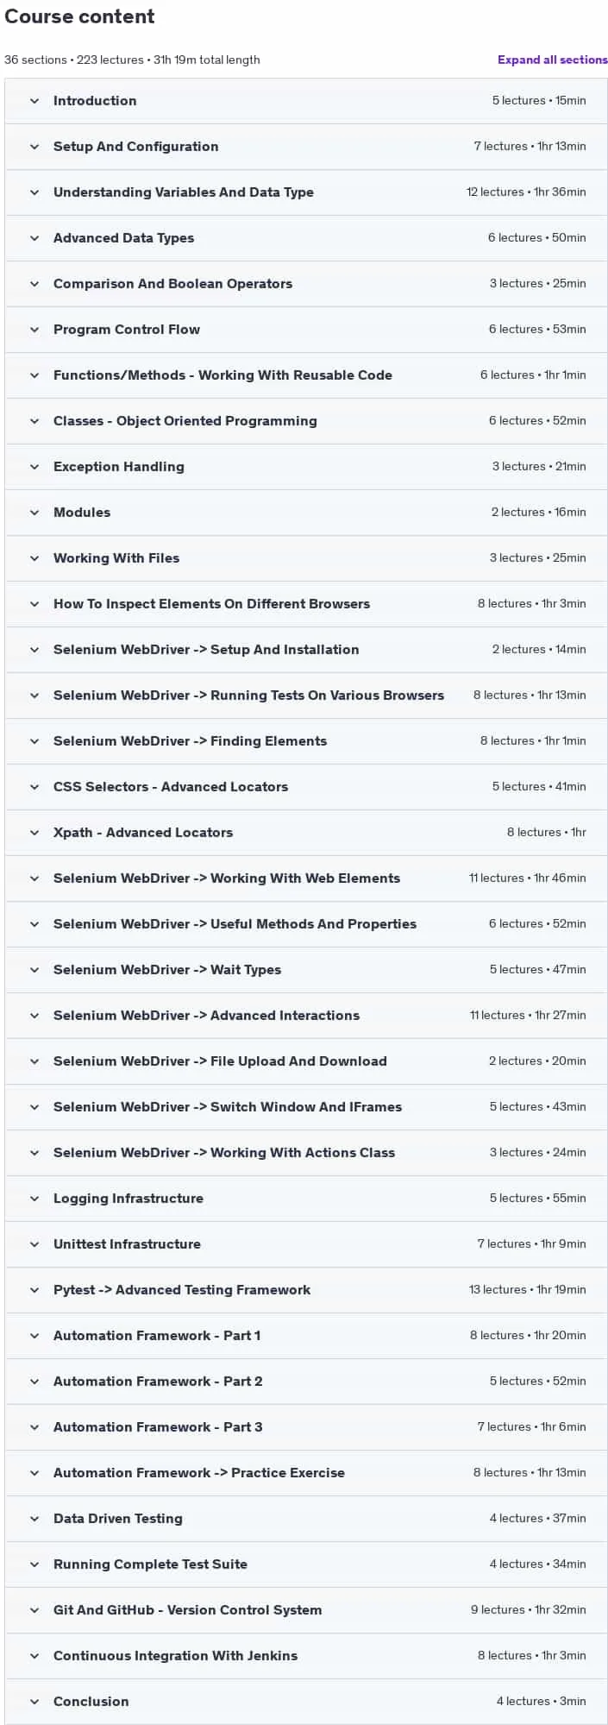Expand Xpath - Advanced Locators chevron

click(34, 833)
